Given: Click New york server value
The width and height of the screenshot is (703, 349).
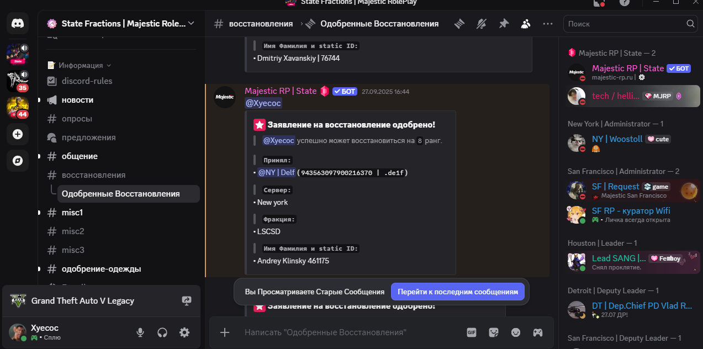Looking at the screenshot, I should (x=272, y=202).
